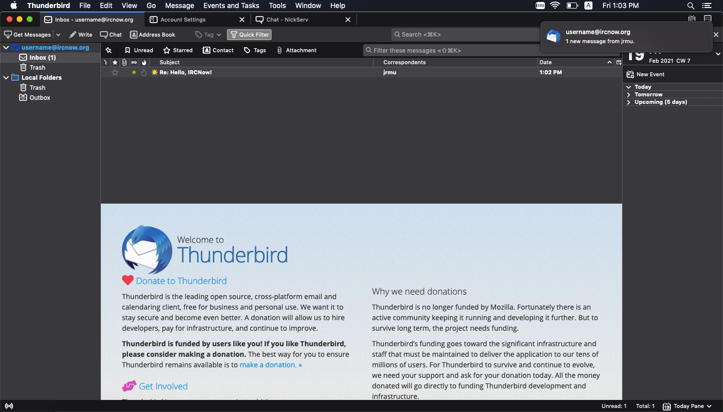Filter messages by Contact
The image size is (723, 412).
coord(218,50)
